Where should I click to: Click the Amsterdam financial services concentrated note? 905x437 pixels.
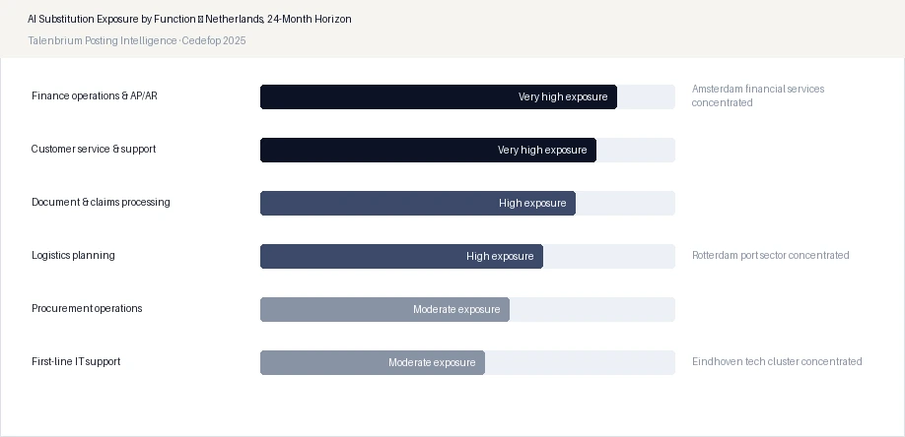758,95
